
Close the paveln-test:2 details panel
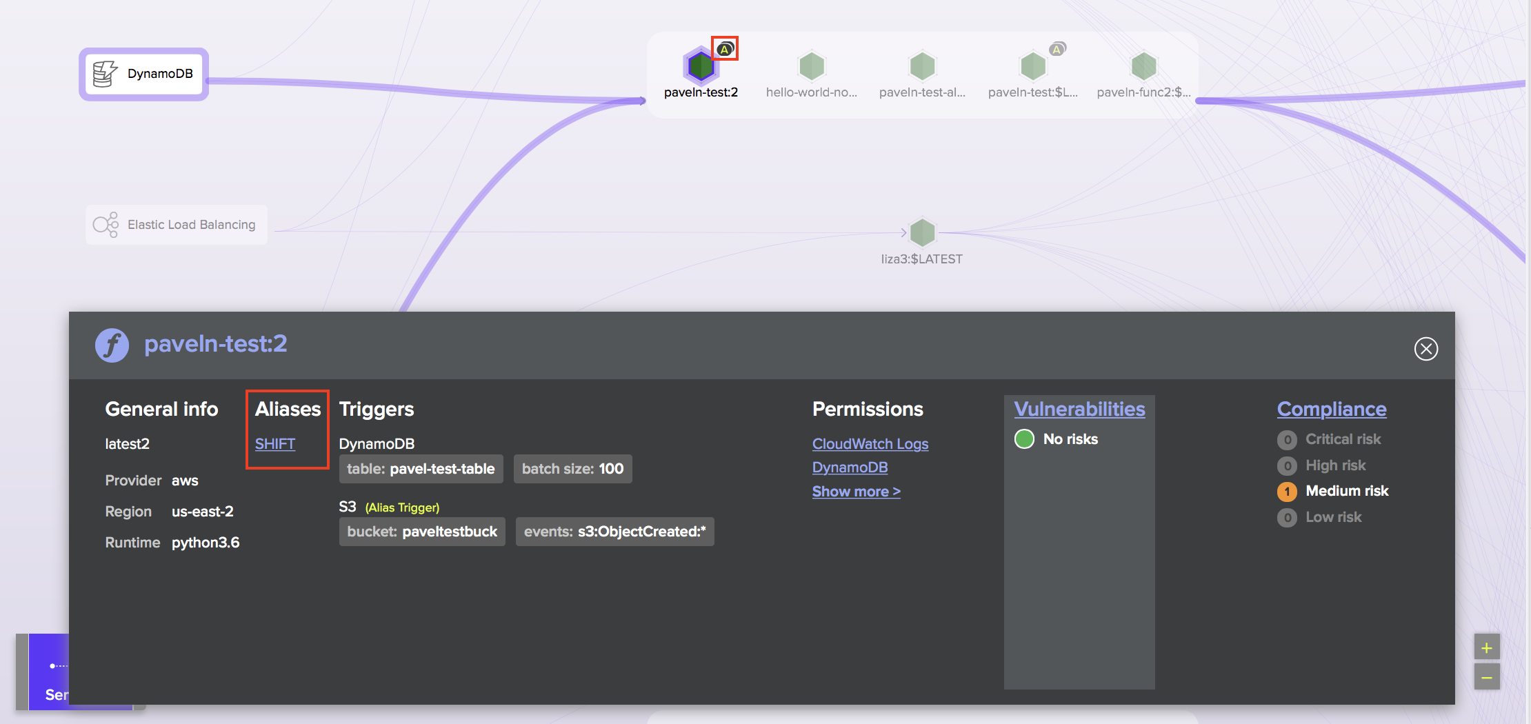[1426, 349]
